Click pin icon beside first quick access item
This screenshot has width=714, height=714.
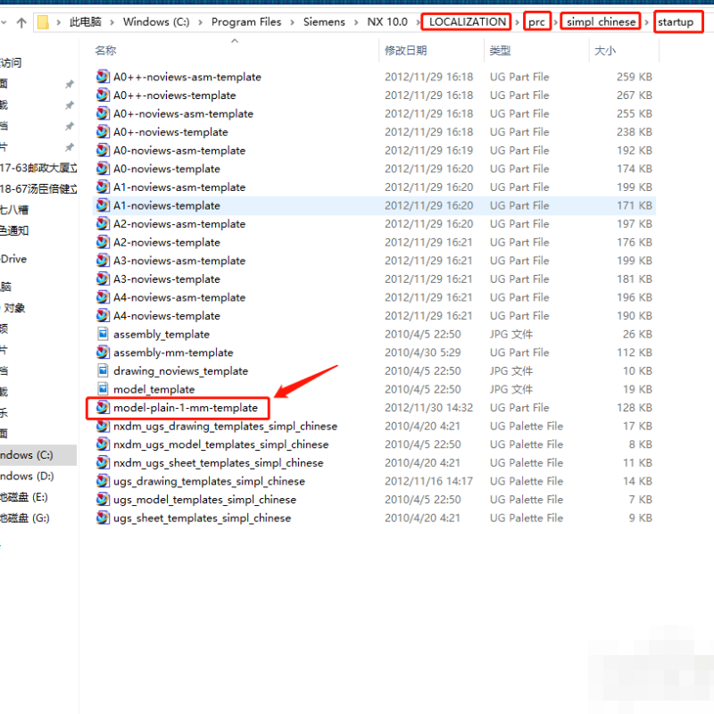(70, 84)
